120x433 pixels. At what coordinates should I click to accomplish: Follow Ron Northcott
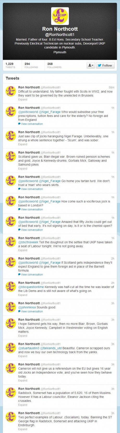tap(105, 65)
